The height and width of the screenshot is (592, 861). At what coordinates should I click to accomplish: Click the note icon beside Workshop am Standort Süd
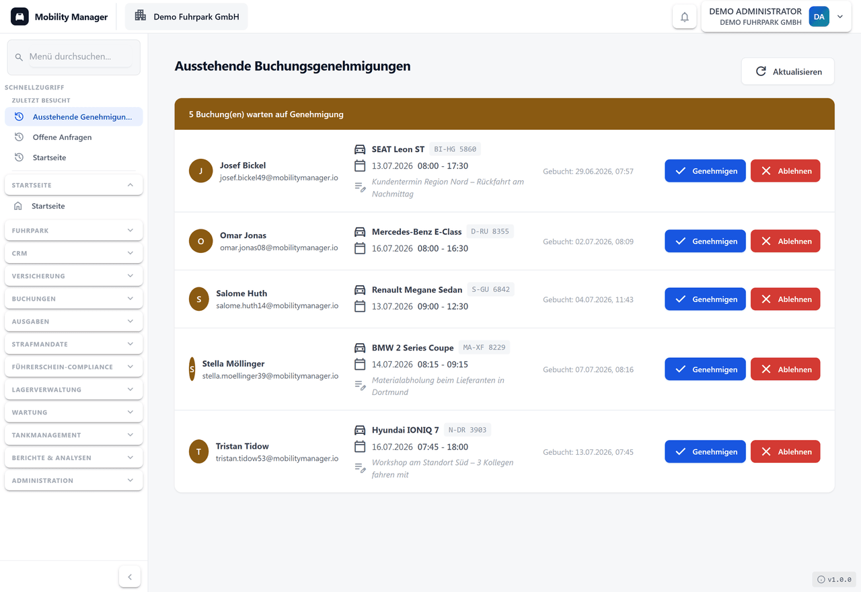(360, 468)
